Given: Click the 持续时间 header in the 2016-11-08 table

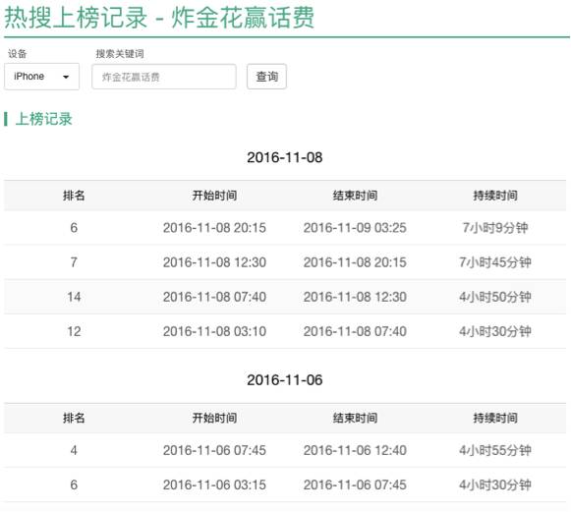Looking at the screenshot, I should pyautogui.click(x=495, y=196).
